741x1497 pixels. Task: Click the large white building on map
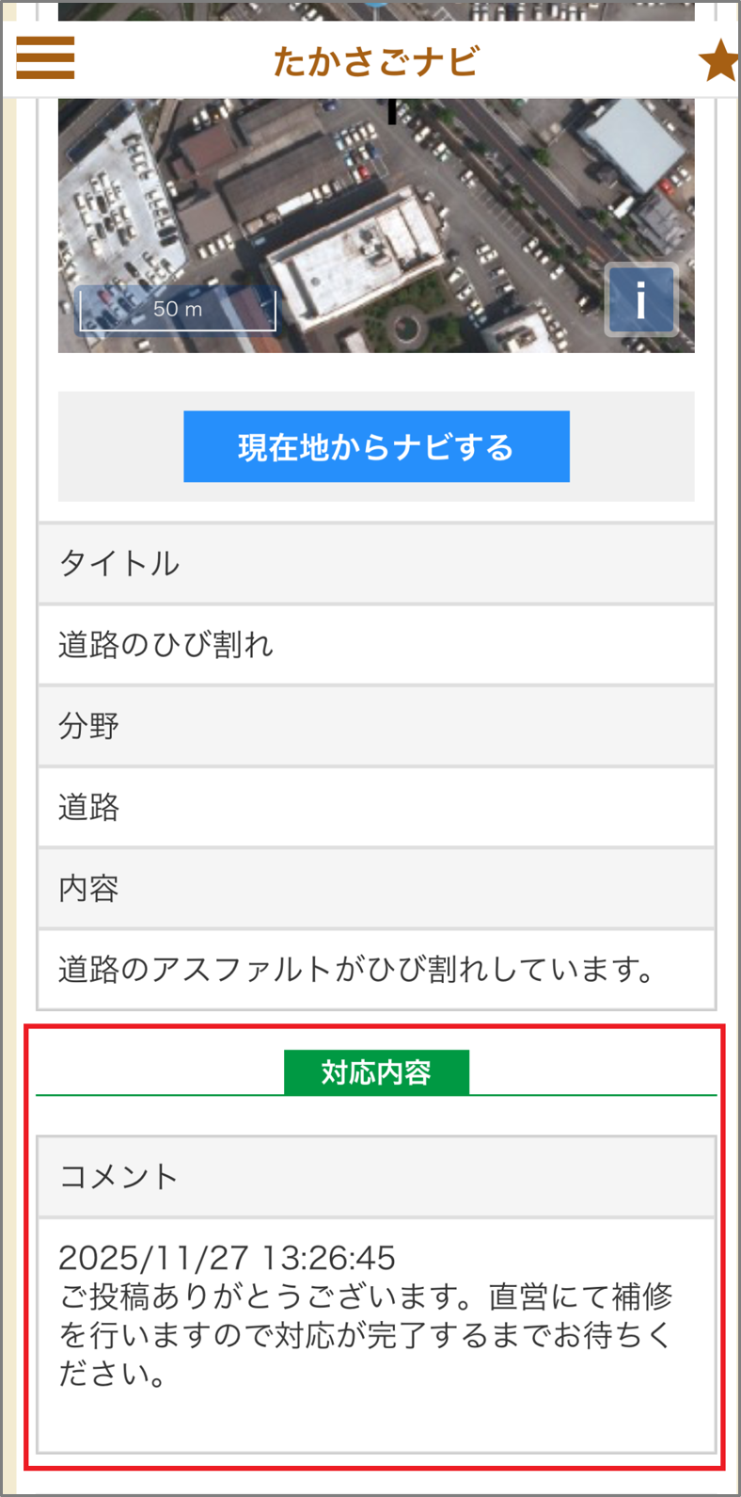(355, 256)
